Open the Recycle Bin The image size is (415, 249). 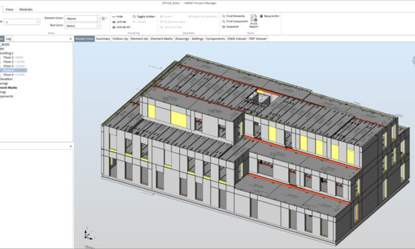point(269,16)
